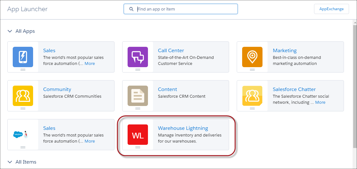
Task: Click the 'Salesforce CRM Content' description
Action: [x=182, y=96]
